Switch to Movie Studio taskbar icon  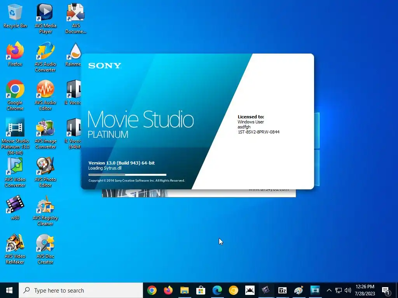(315, 290)
